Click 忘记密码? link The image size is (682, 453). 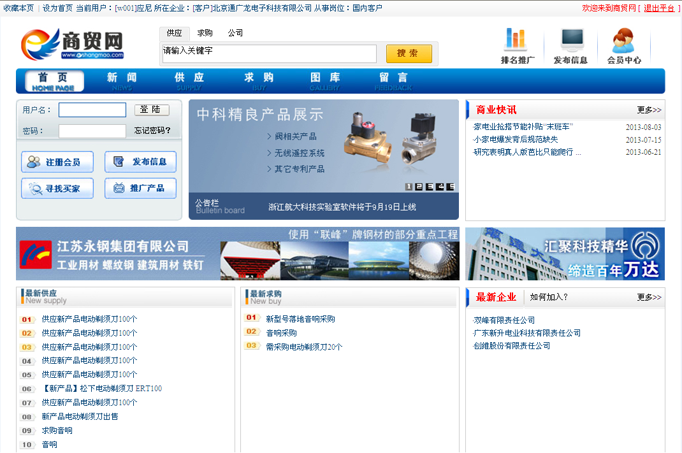point(152,131)
